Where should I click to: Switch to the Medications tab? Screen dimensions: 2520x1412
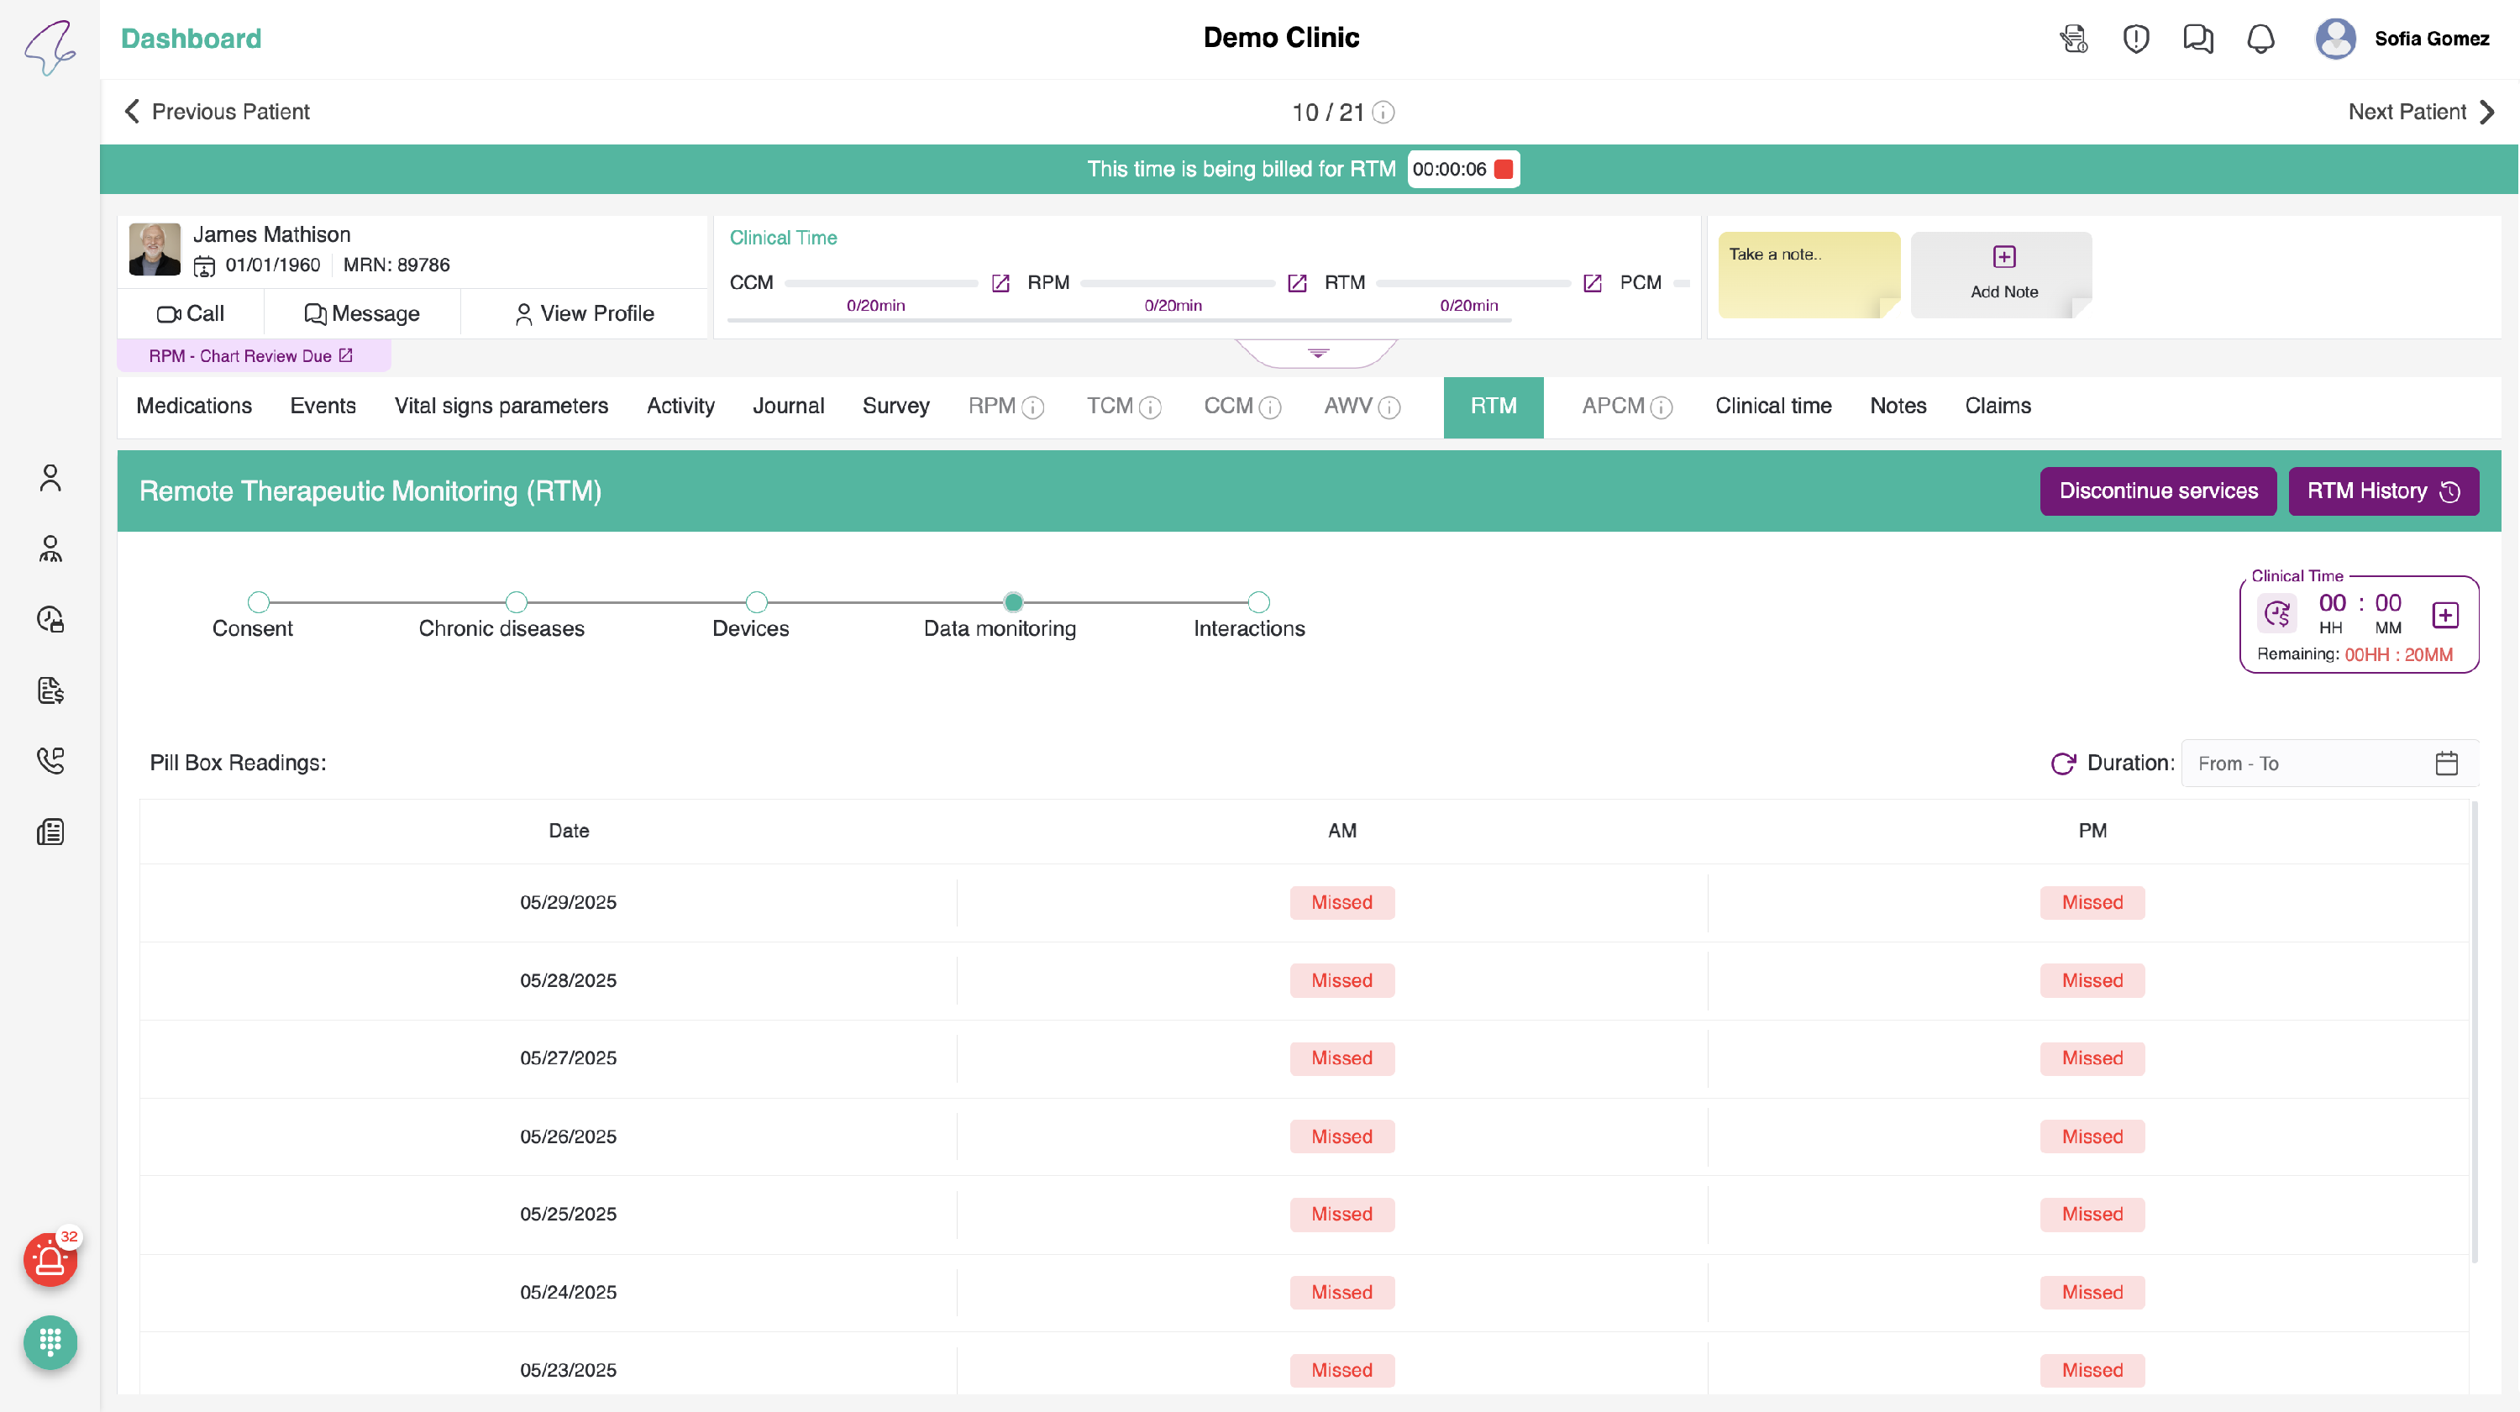pyautogui.click(x=194, y=406)
